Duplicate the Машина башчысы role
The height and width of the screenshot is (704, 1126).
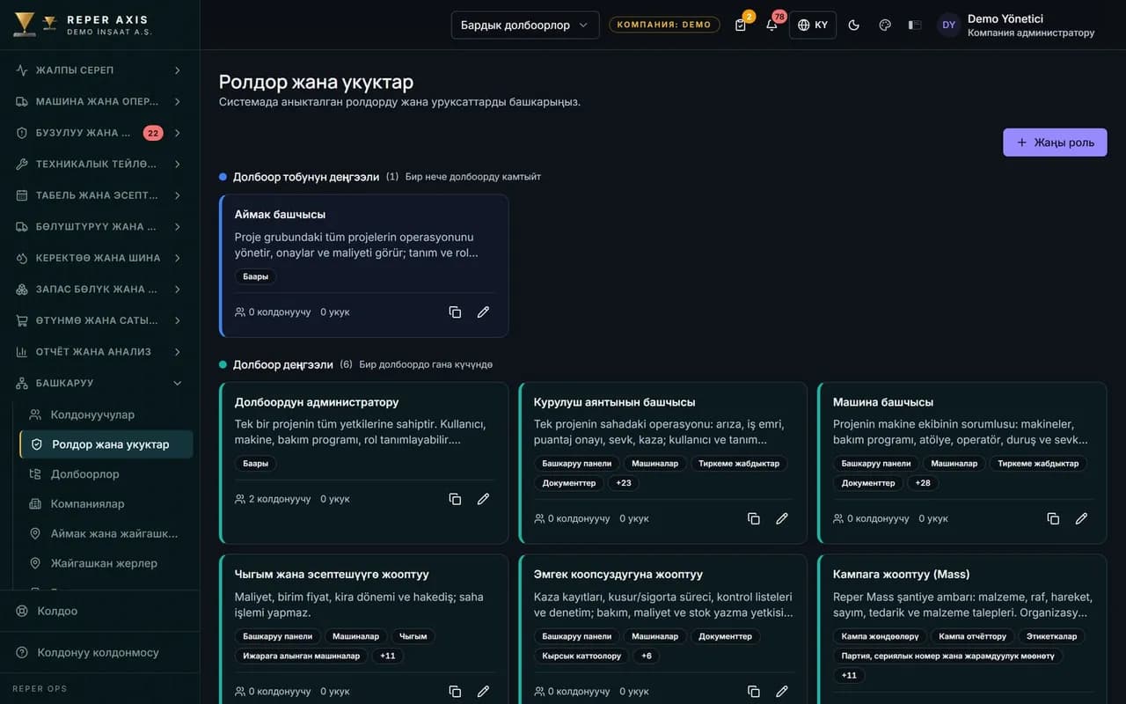point(1053,518)
